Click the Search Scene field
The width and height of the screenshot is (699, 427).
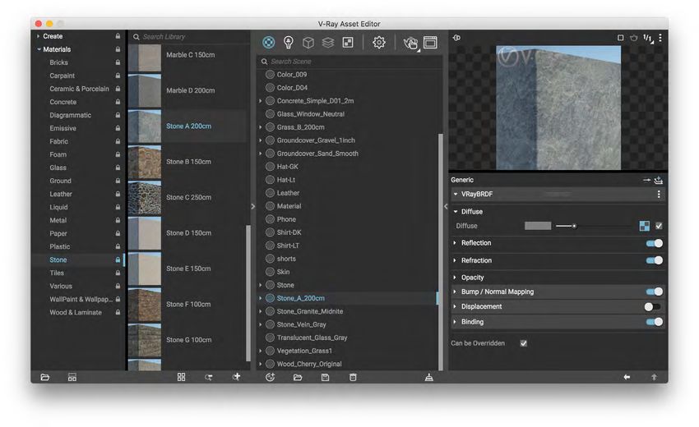(349, 62)
